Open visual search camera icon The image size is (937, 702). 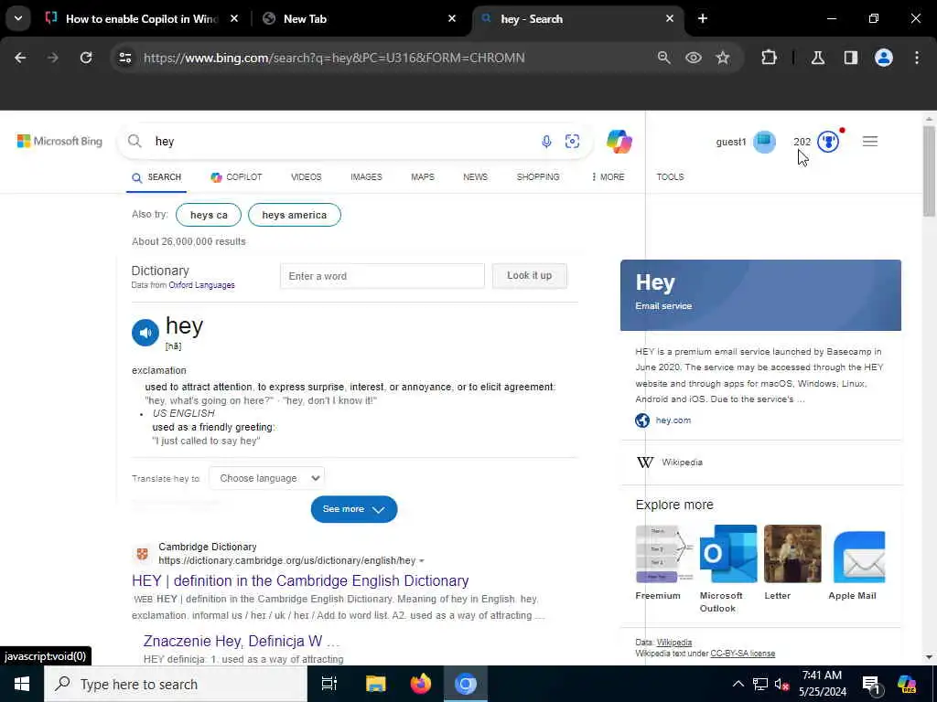coord(572,142)
